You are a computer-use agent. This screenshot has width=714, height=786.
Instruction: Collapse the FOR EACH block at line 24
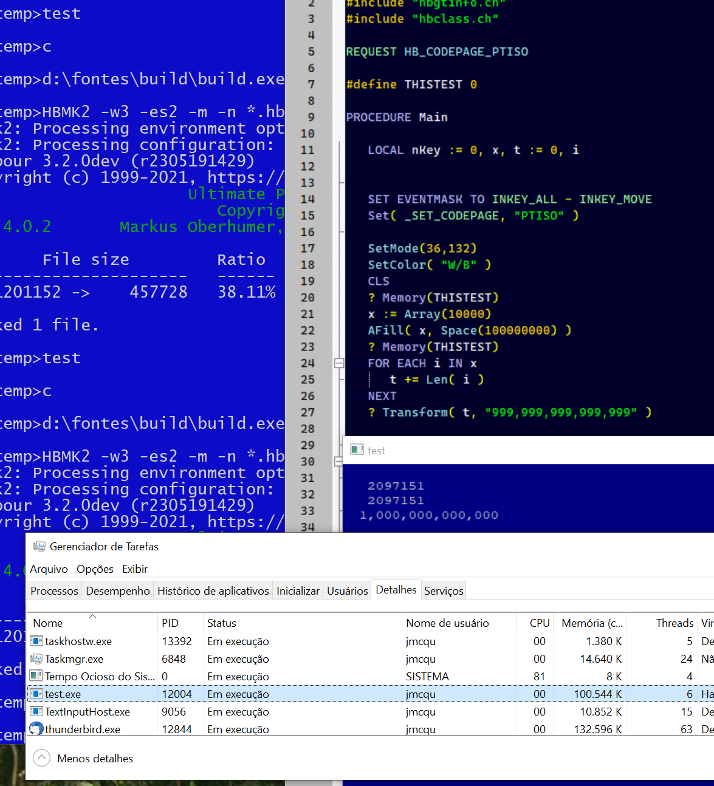(339, 363)
